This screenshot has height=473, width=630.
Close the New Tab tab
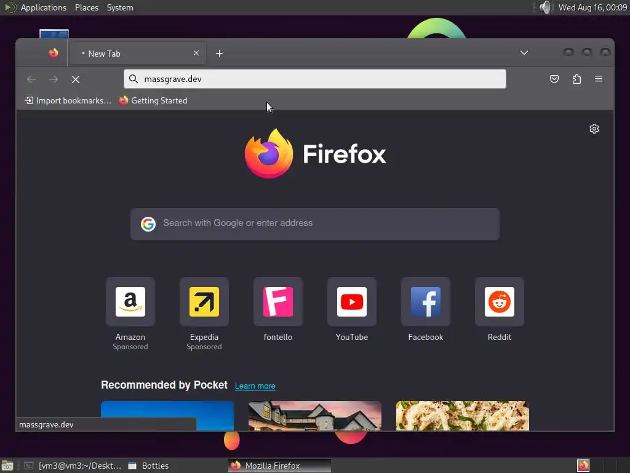[196, 53]
